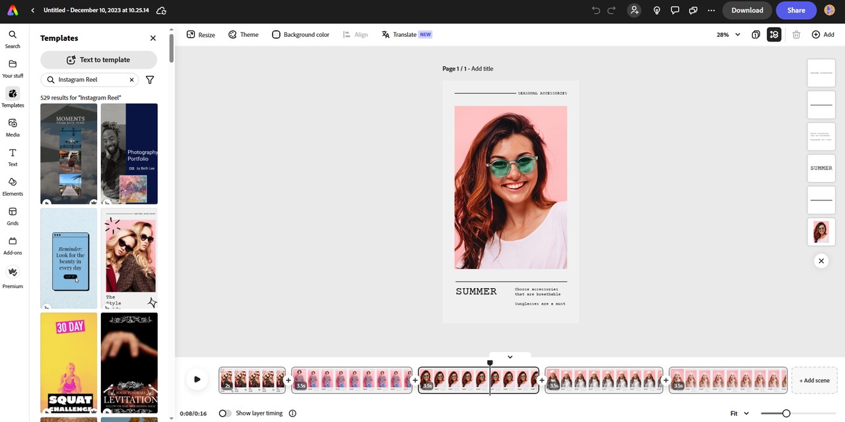Open the More options ellipsis menu

[x=711, y=11]
